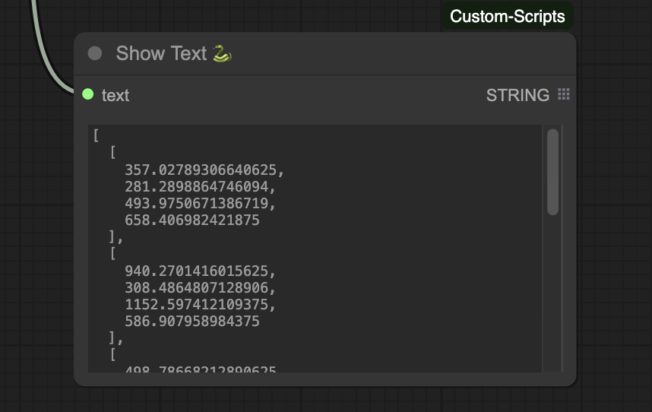Click the first opening bracket in the output
Screen dimensions: 652x412
(x=97, y=136)
